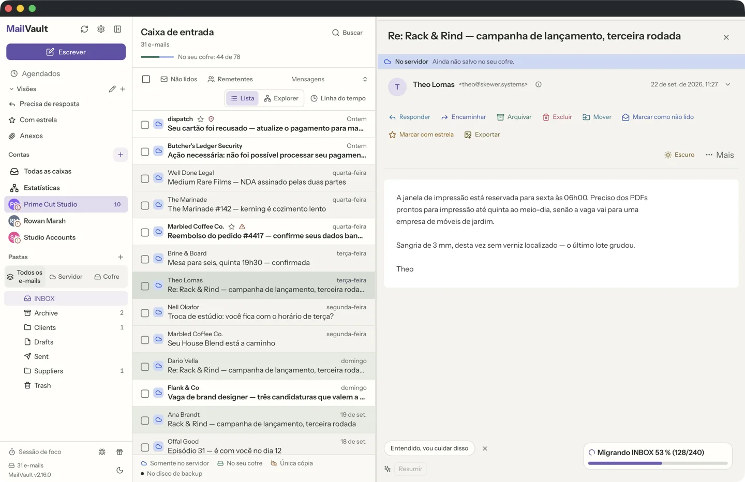Tick checkbox for dispatch email

[145, 125]
